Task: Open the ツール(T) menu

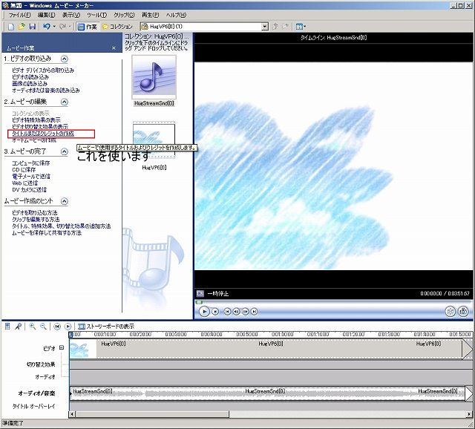Action: click(x=97, y=15)
